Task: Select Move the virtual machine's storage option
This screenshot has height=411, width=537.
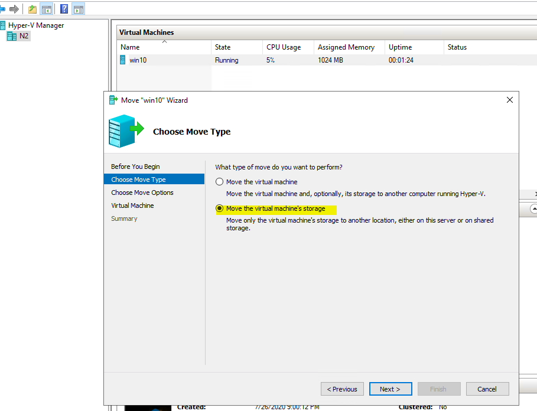Action: click(270, 208)
